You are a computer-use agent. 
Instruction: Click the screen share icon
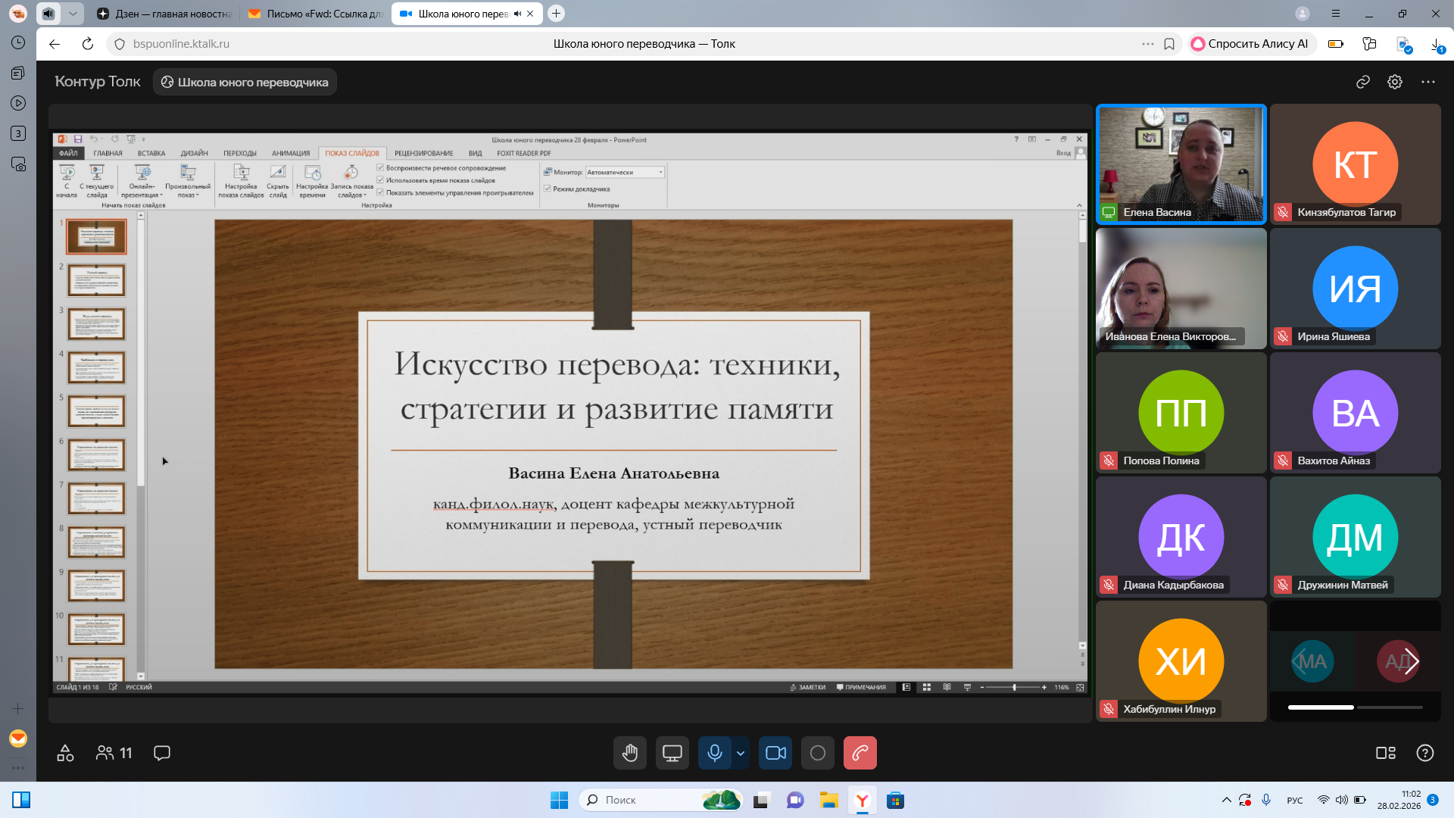click(672, 753)
